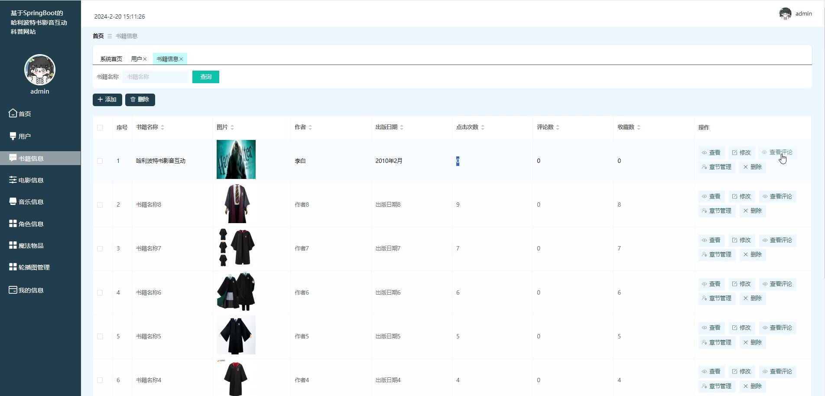Check the row for 哈利波特书影音互动

pyautogui.click(x=100, y=161)
